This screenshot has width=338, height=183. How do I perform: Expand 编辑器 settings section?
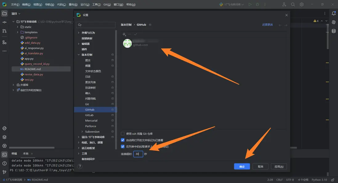(78, 44)
